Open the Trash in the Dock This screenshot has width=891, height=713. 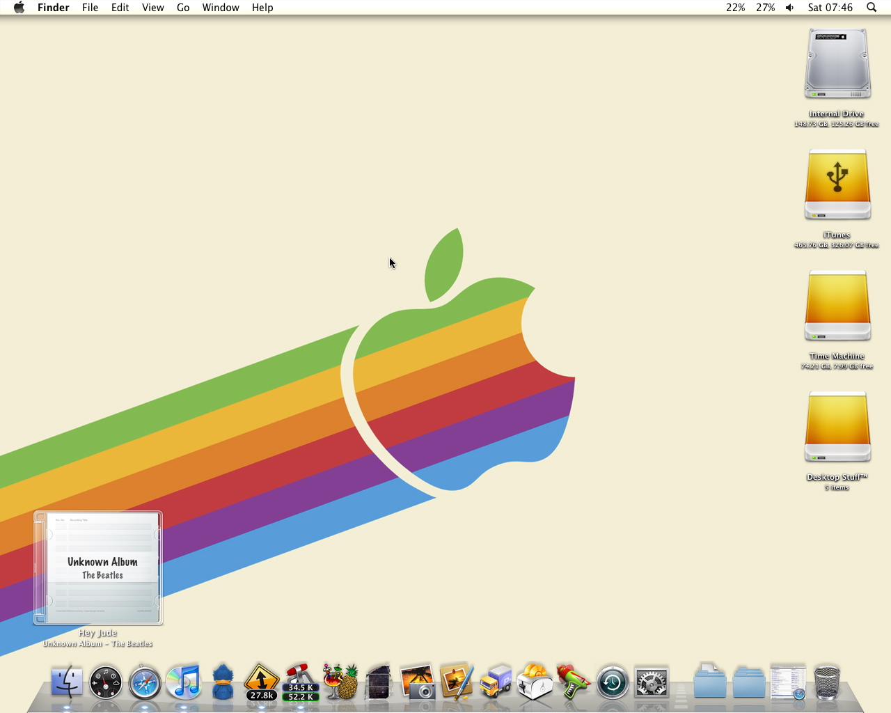pyautogui.click(x=827, y=682)
